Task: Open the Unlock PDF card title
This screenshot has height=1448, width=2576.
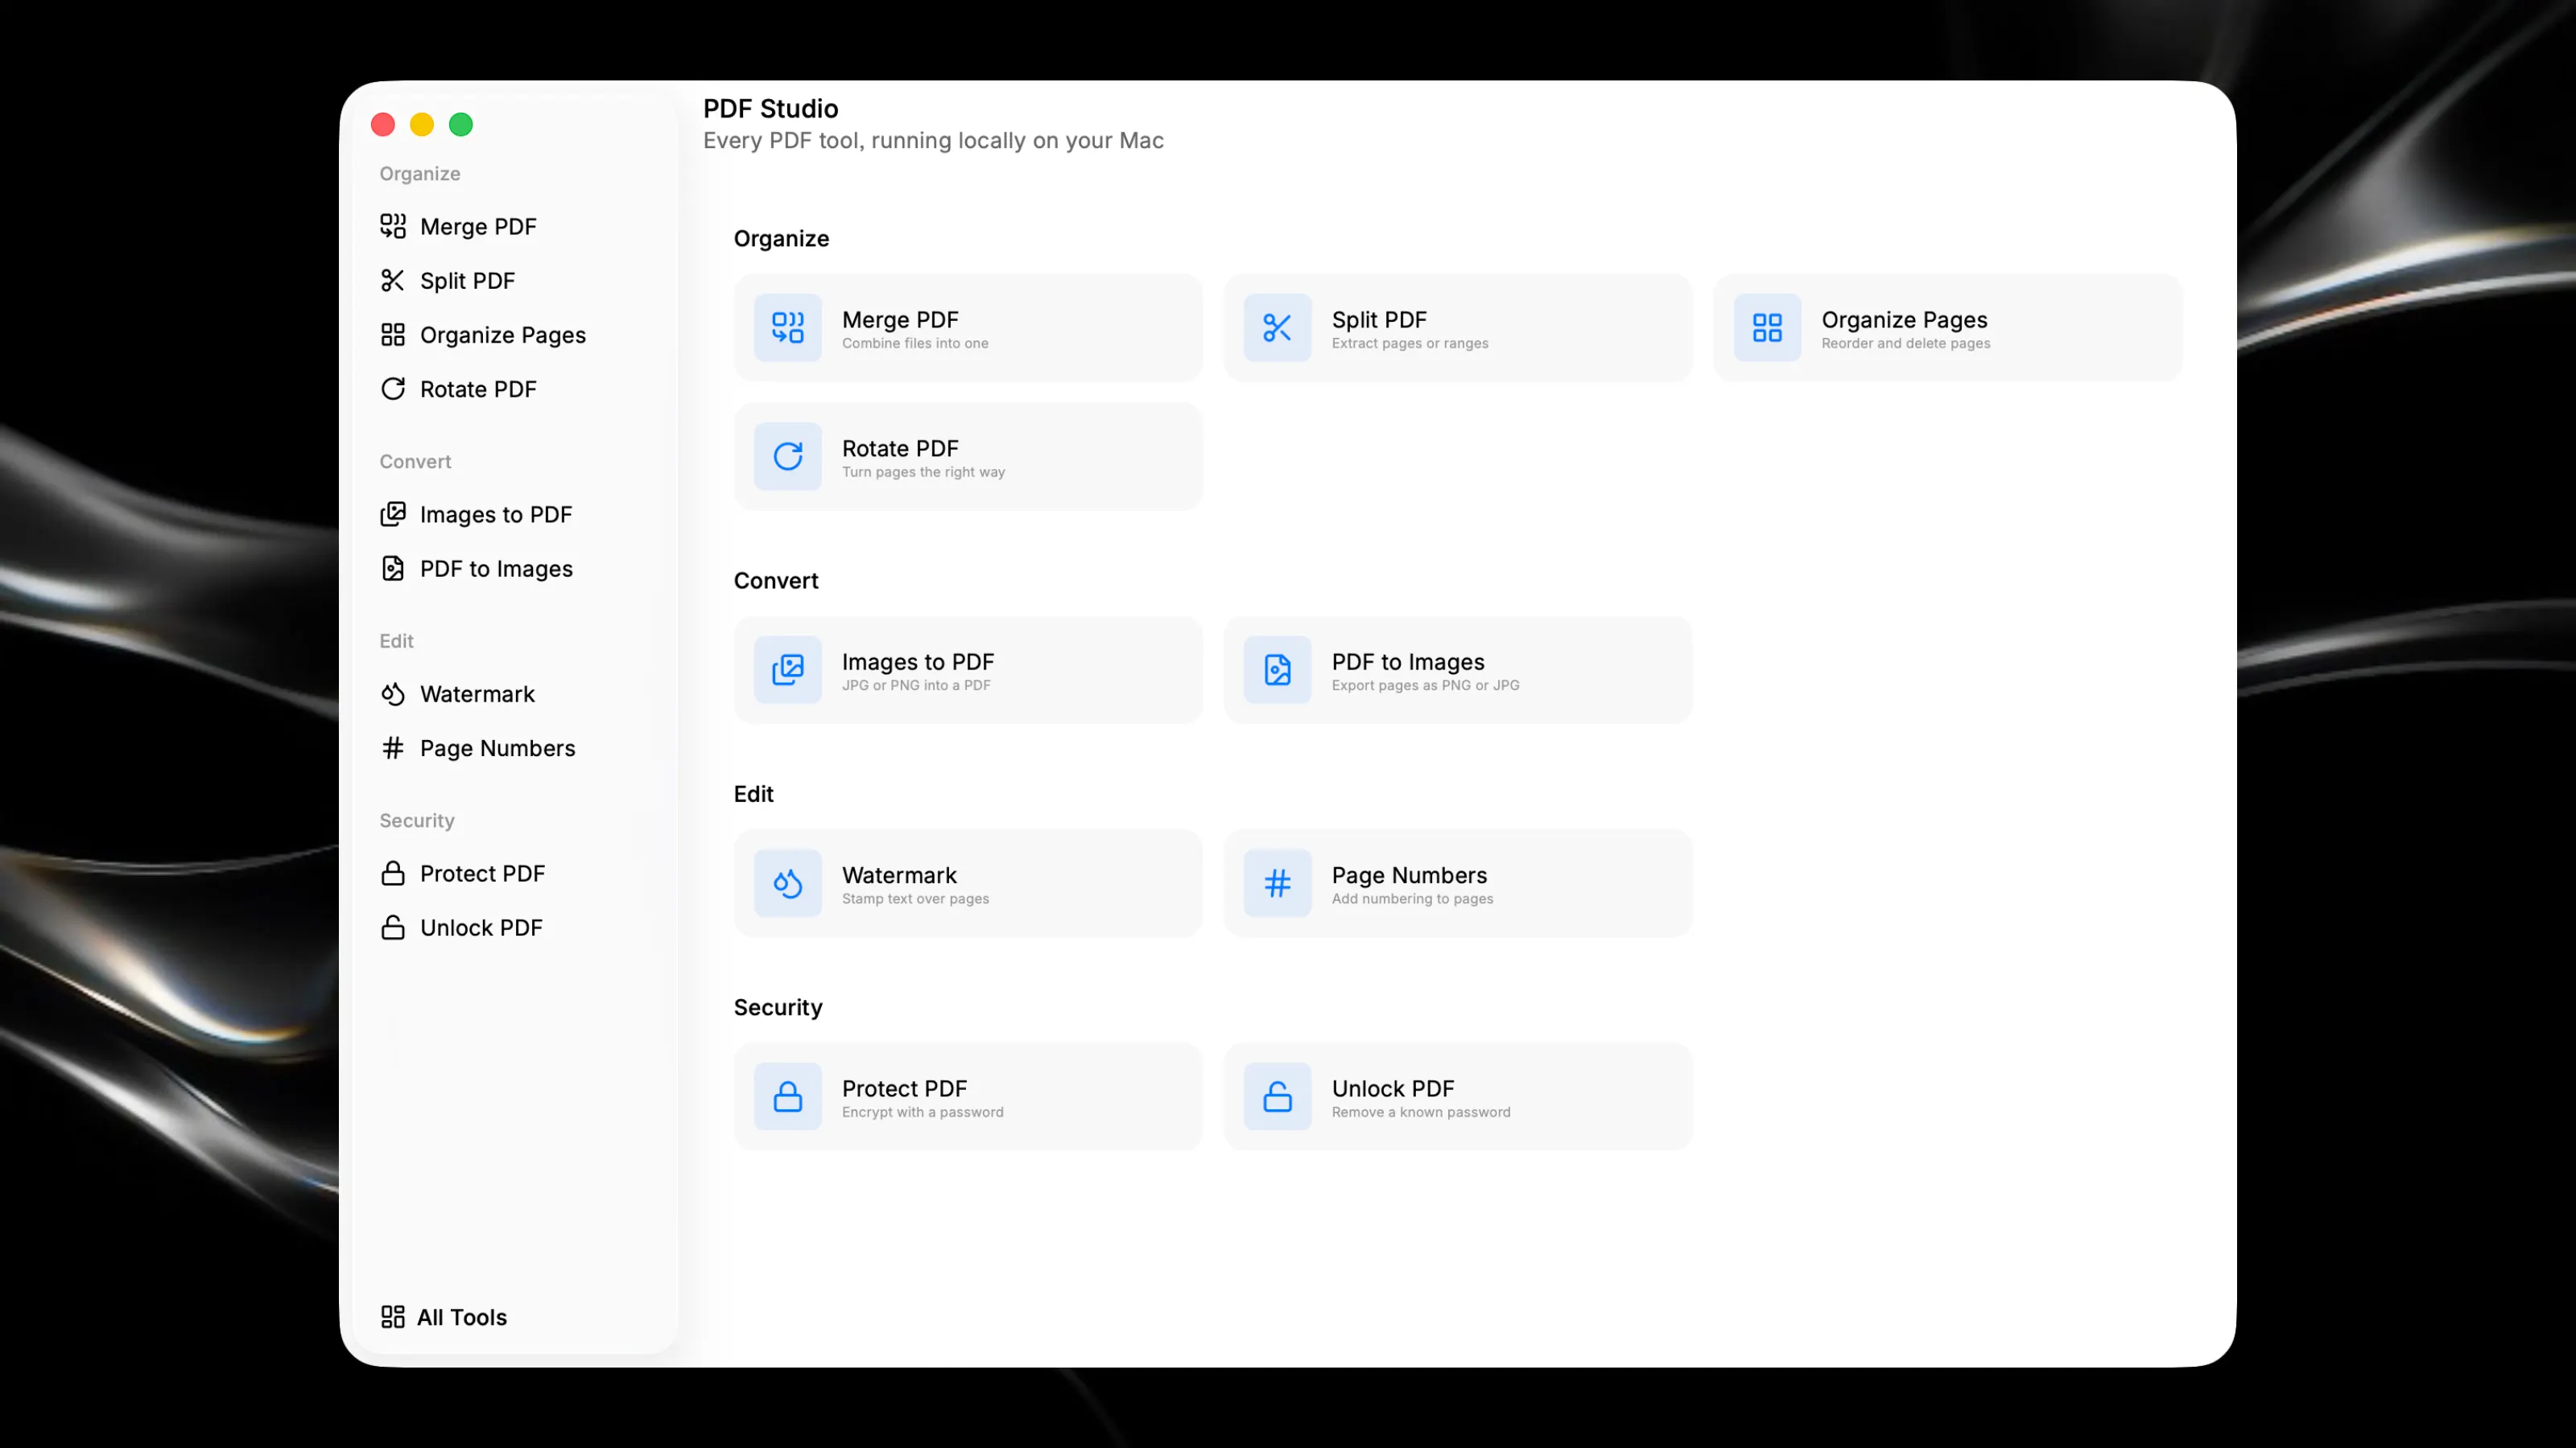Action: [x=1392, y=1088]
